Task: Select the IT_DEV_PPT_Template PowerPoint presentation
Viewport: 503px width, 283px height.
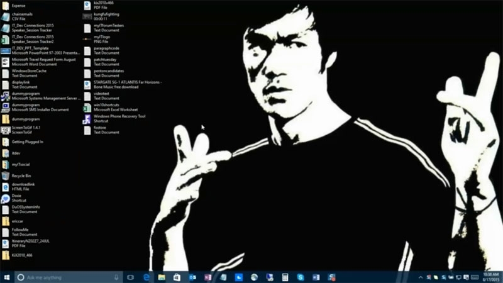Action: click(x=40, y=51)
